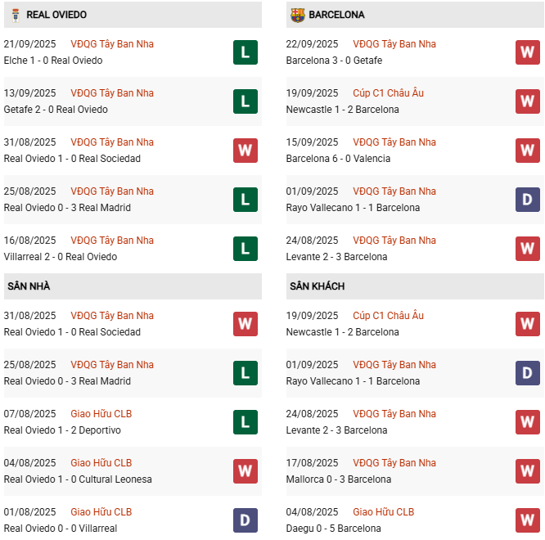Viewport: 545px width, 540px height.
Task: Click the W badge for Mallorca 0-3 Barcelona
Action: click(x=527, y=471)
